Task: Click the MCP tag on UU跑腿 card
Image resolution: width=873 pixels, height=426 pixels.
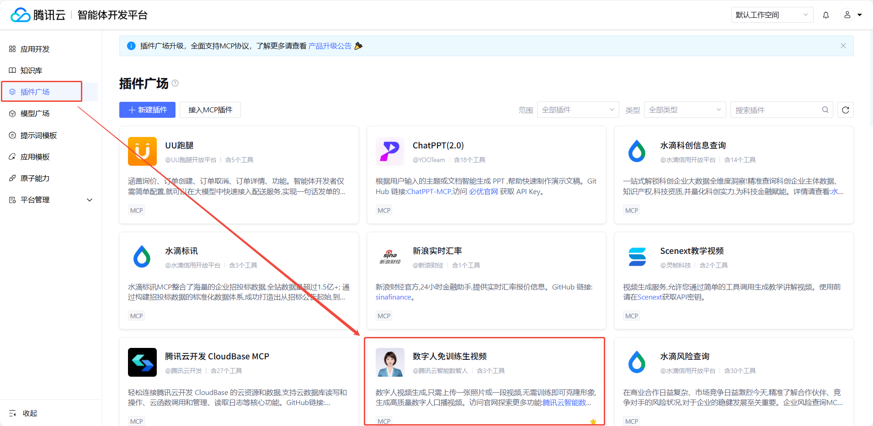Action: (137, 210)
